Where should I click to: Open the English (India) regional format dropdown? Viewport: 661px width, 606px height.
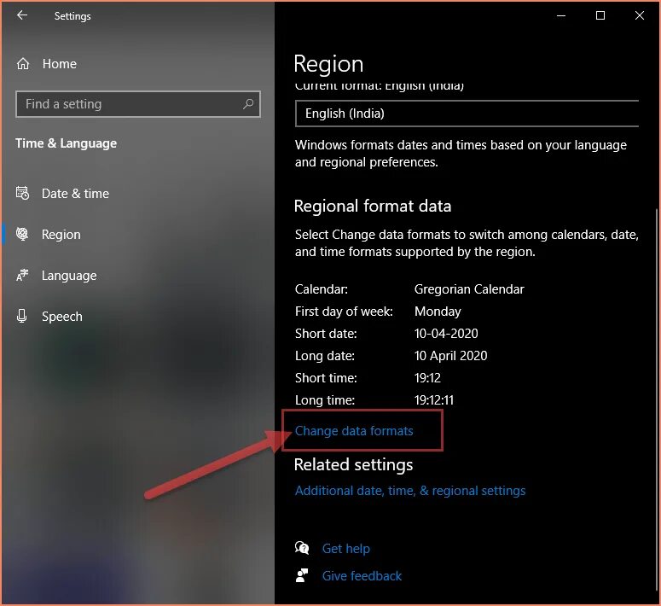pyautogui.click(x=467, y=114)
